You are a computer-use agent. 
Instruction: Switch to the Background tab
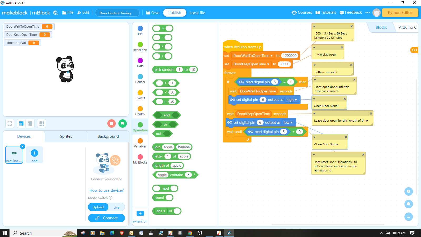click(108, 136)
